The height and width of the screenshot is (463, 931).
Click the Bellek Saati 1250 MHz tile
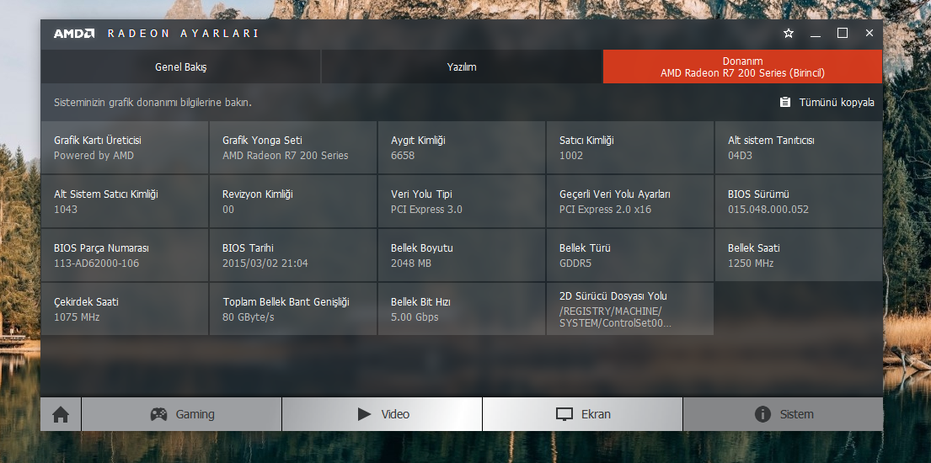[x=799, y=255]
